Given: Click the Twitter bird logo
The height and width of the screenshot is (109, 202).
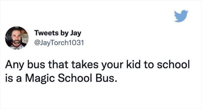Looking at the screenshot, I should (x=181, y=16).
